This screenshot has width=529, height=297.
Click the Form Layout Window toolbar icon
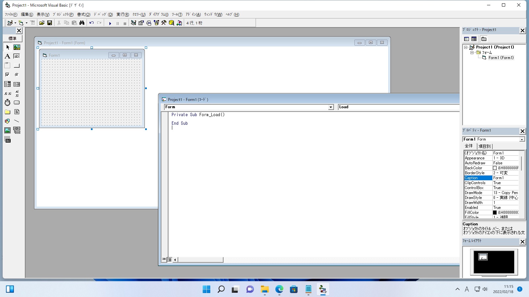(x=149, y=23)
